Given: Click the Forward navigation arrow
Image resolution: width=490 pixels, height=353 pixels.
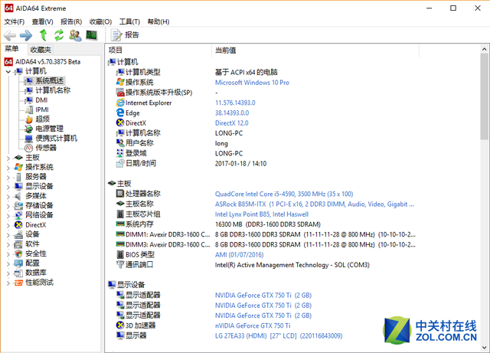Looking at the screenshot, I should pyautogui.click(x=26, y=35).
